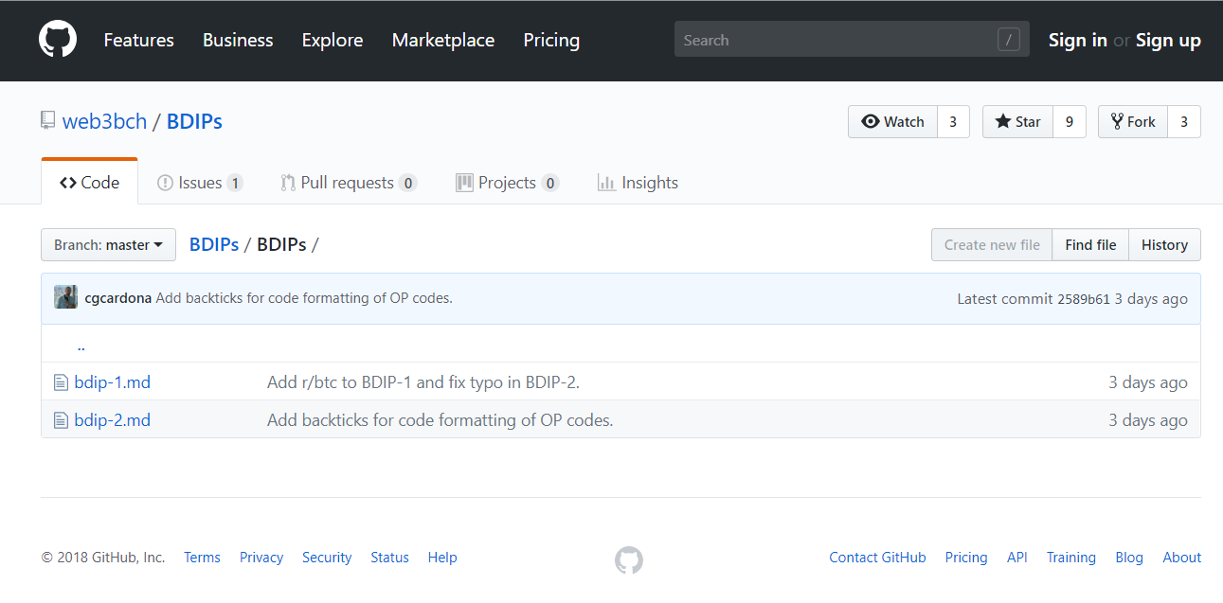Open the footer About link
This screenshot has height=603, width=1223.
pyautogui.click(x=1182, y=558)
